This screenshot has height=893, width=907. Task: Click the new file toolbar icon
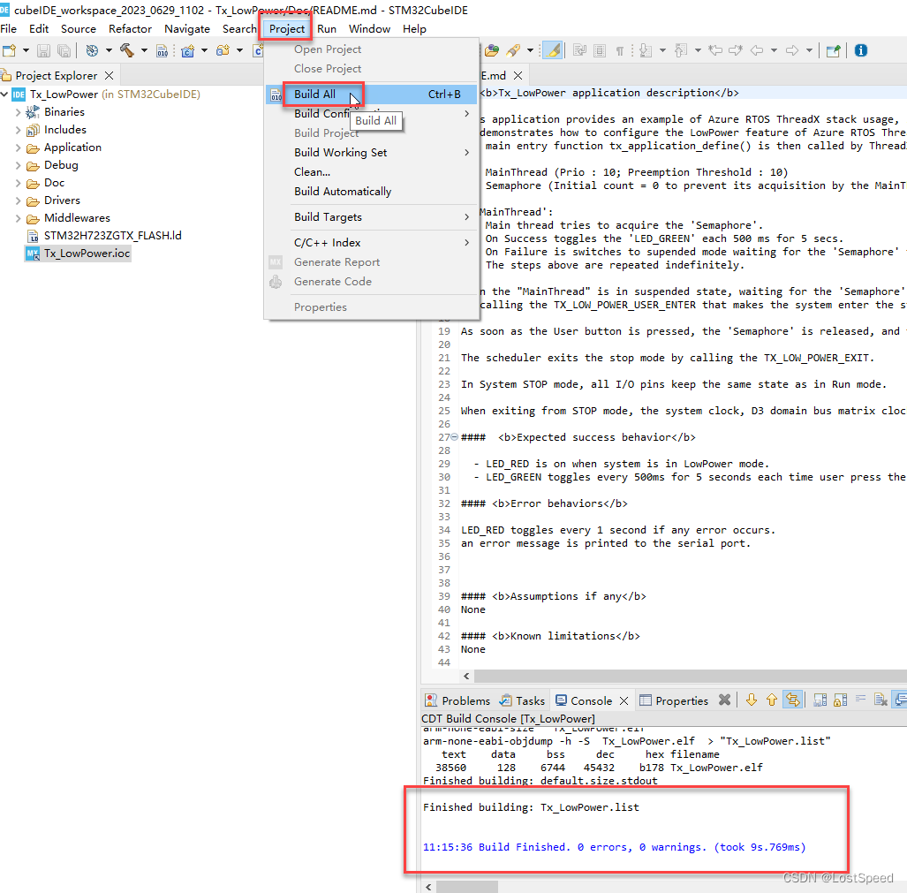[9, 51]
